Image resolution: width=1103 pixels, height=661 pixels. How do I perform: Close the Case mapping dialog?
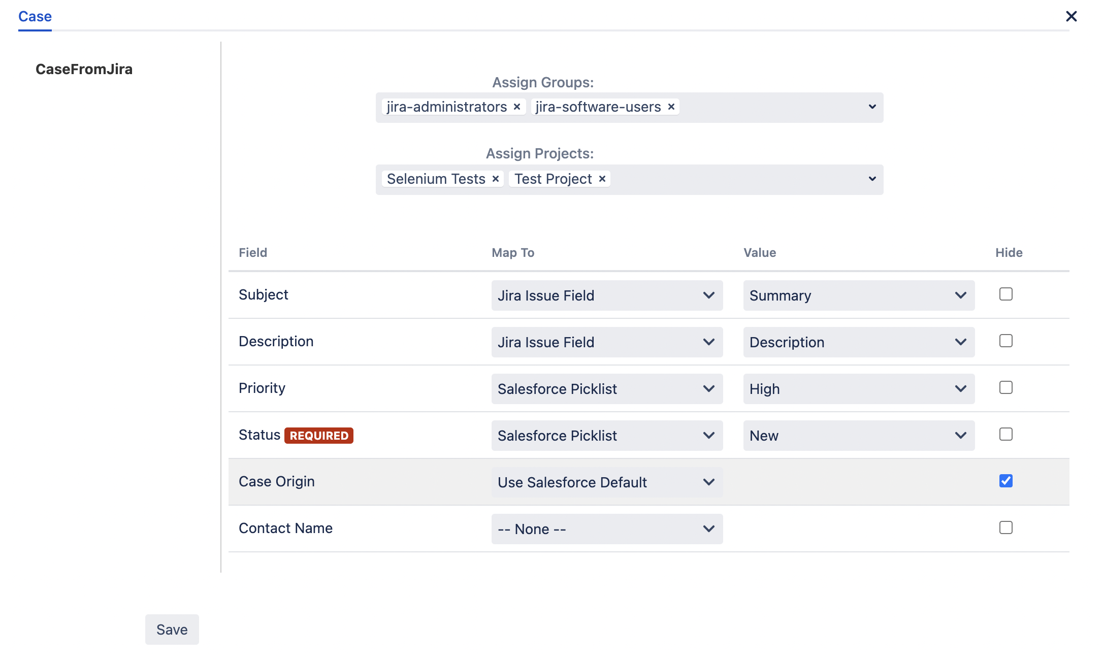point(1071,17)
